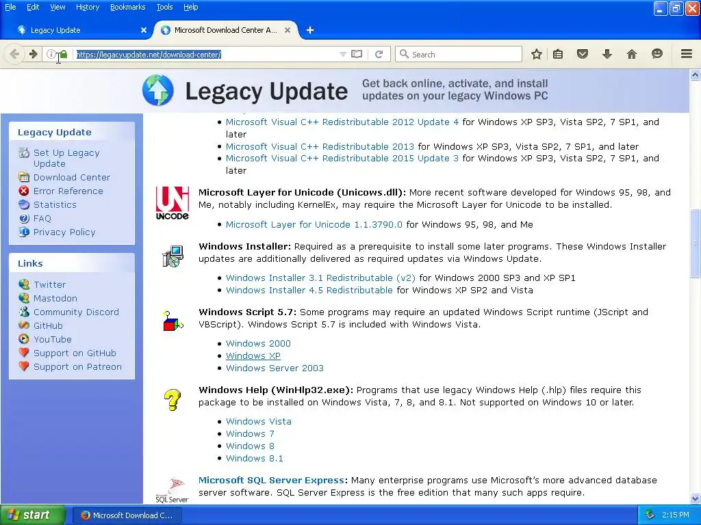Open Community Discord link

[x=76, y=312]
